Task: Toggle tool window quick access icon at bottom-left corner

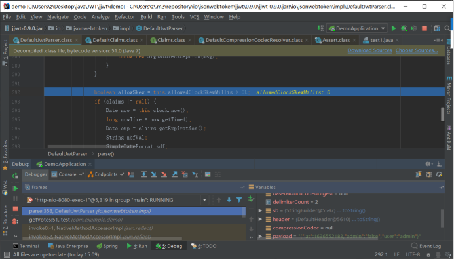Action: 6,254
